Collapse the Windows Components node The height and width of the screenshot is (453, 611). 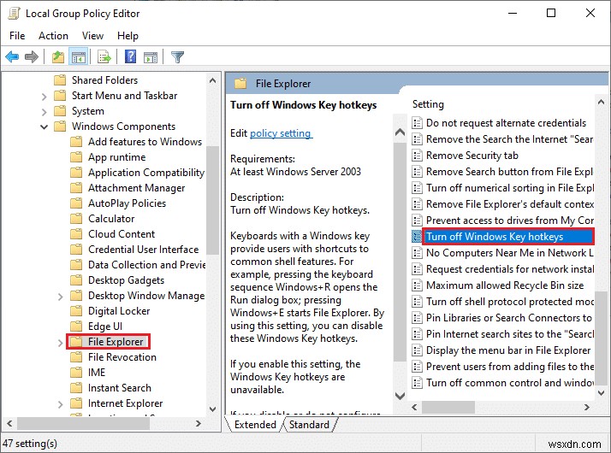click(x=44, y=126)
